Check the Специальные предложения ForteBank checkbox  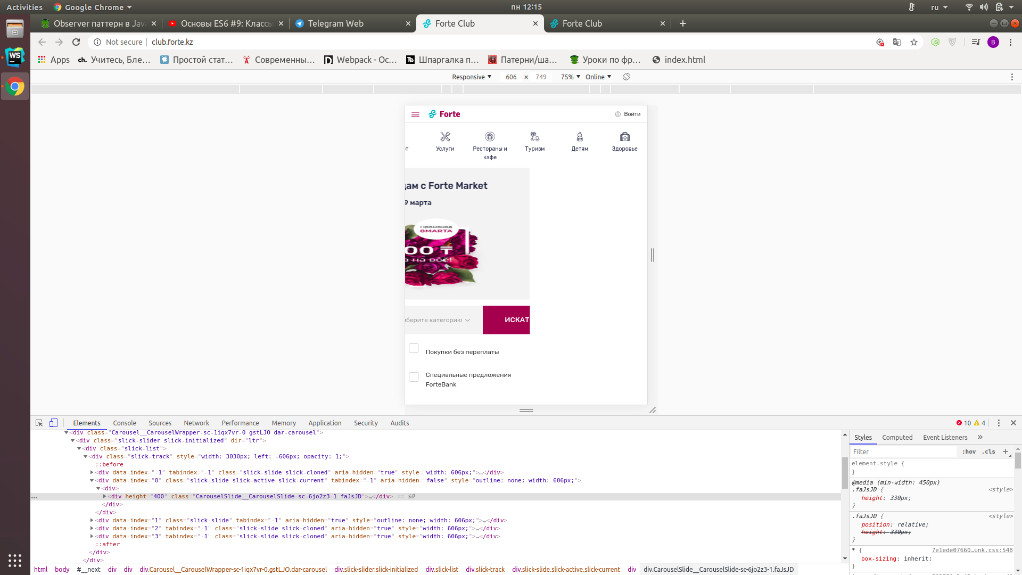pos(414,377)
